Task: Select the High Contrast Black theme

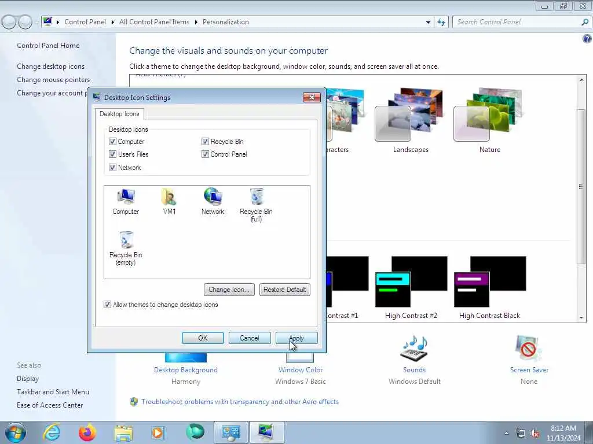Action: (x=490, y=288)
